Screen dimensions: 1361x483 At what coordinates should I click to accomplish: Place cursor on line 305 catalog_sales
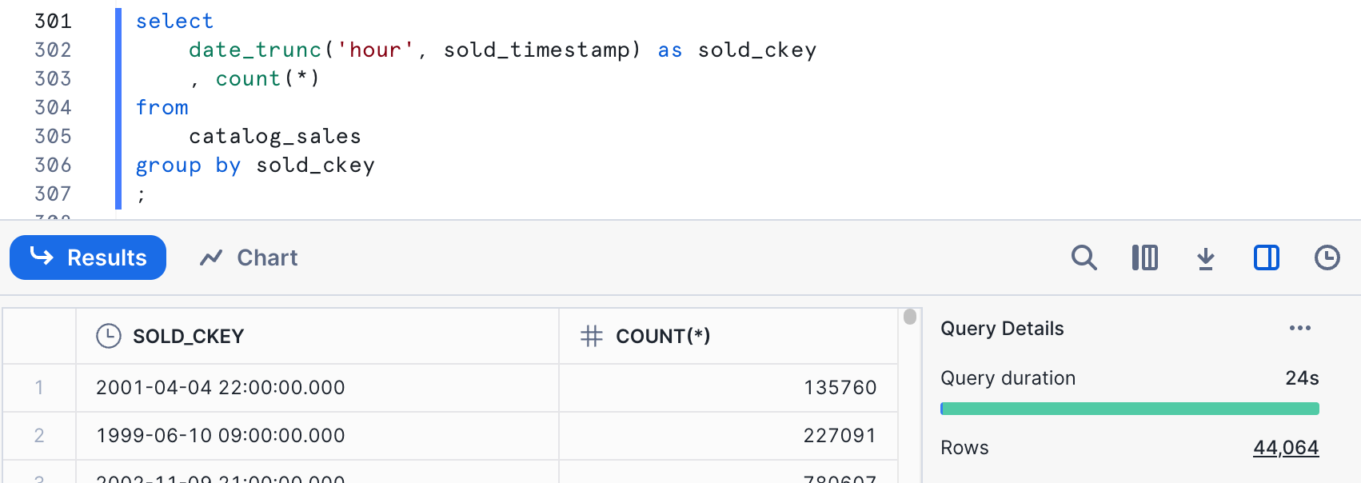pyautogui.click(x=274, y=137)
